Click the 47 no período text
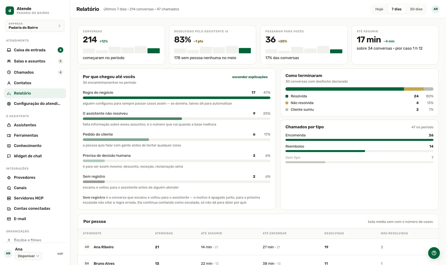This screenshot has width=446, height=265. coord(422,127)
